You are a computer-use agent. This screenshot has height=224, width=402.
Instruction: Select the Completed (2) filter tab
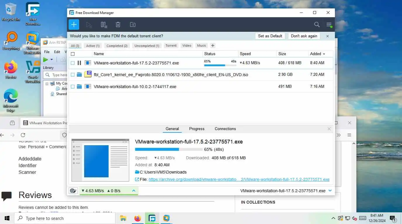pyautogui.click(x=117, y=46)
